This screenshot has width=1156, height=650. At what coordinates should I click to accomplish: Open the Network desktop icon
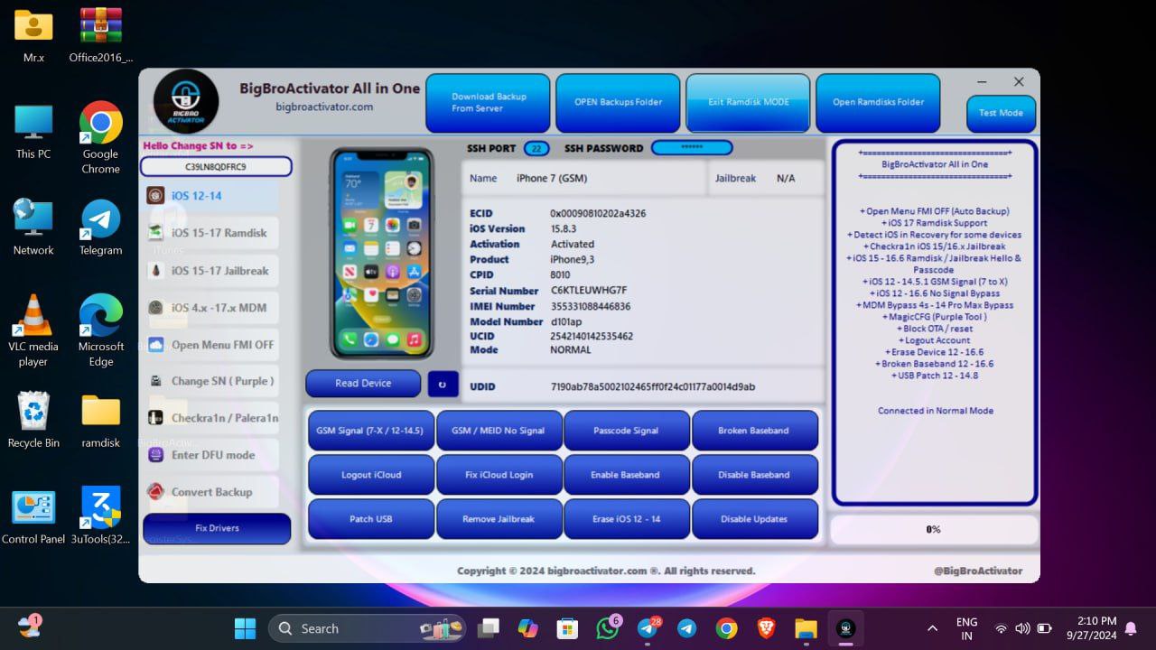33,227
